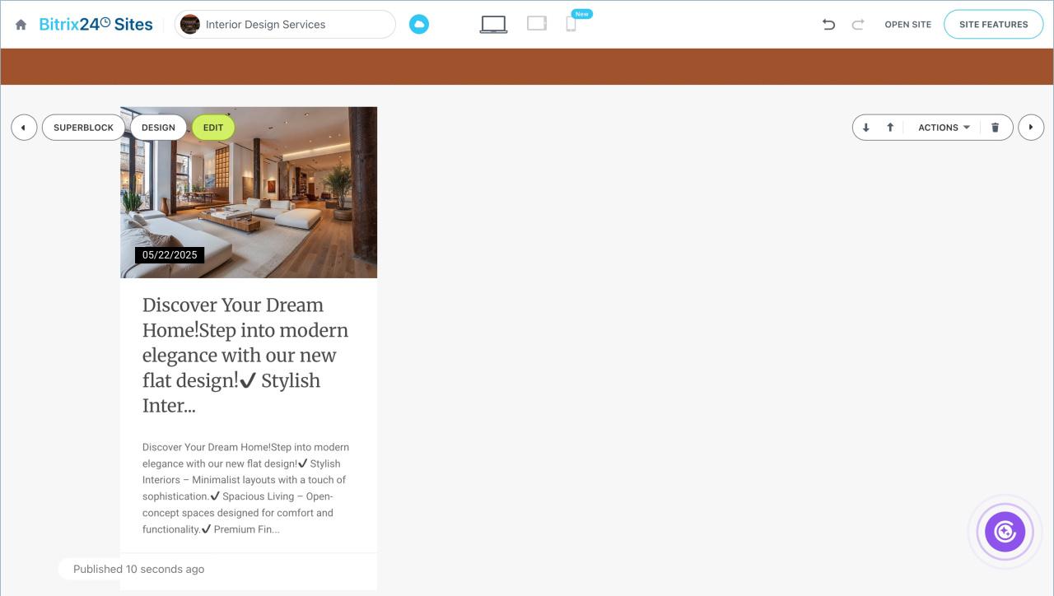Open block DESIGN settings
Image resolution: width=1054 pixels, height=596 pixels.
pos(158,128)
